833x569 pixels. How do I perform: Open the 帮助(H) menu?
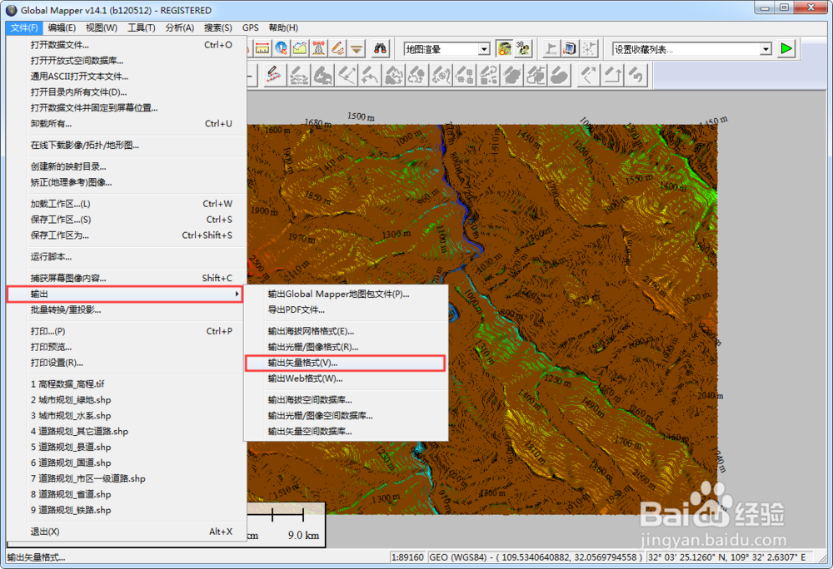[283, 27]
